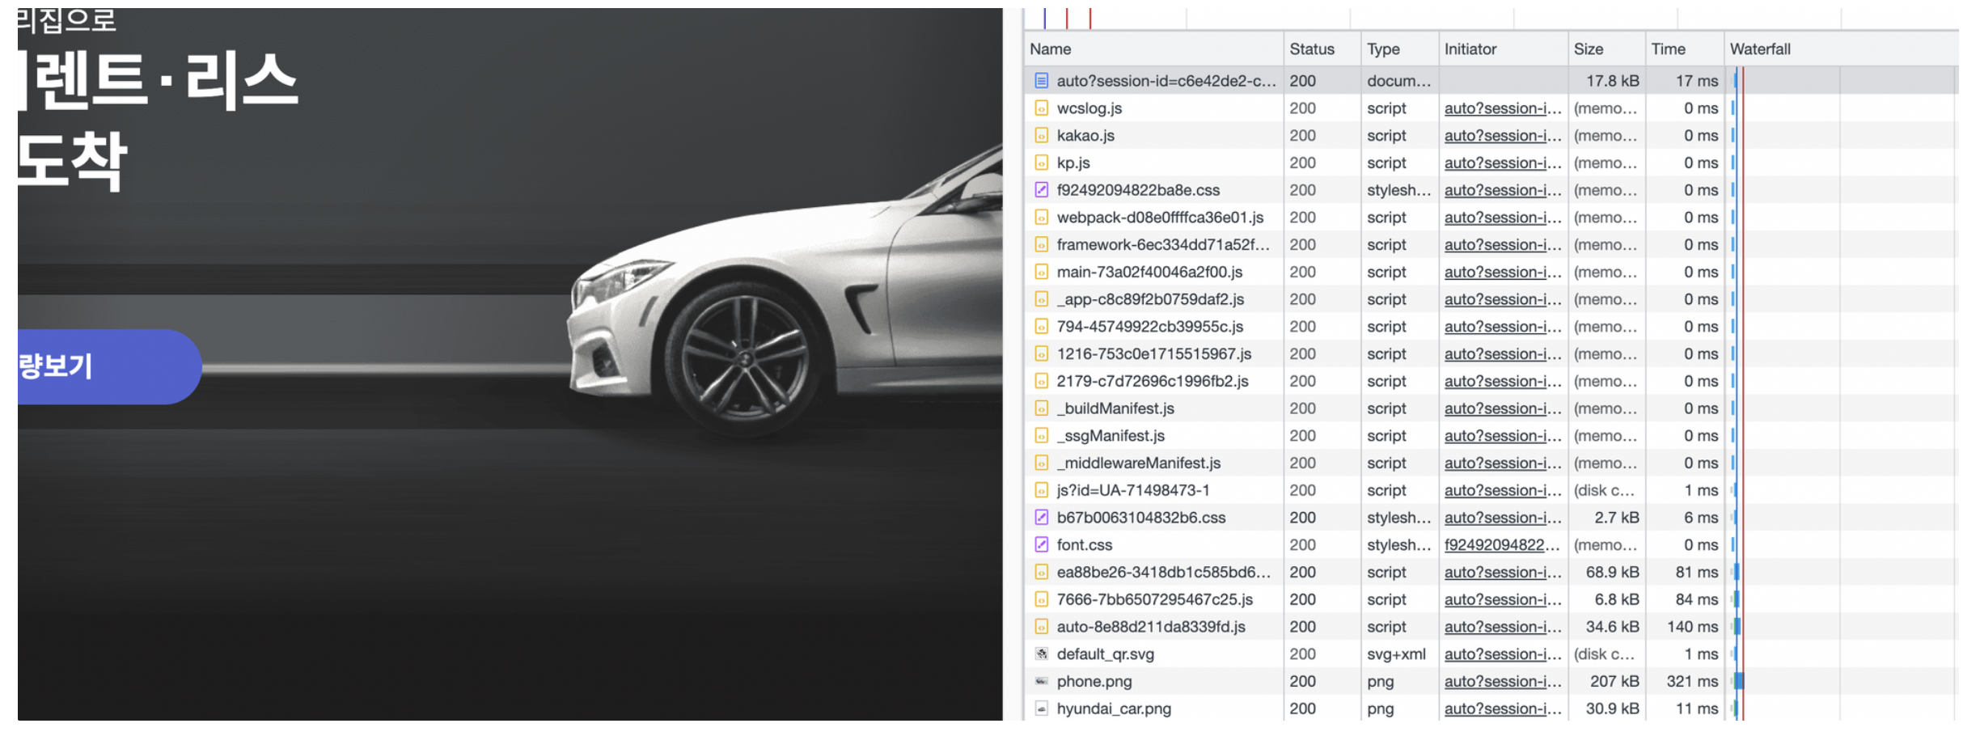Image resolution: width=1980 pixels, height=736 pixels.
Task: Click the waterfall bar of phone.png
Action: pyautogui.click(x=1737, y=682)
